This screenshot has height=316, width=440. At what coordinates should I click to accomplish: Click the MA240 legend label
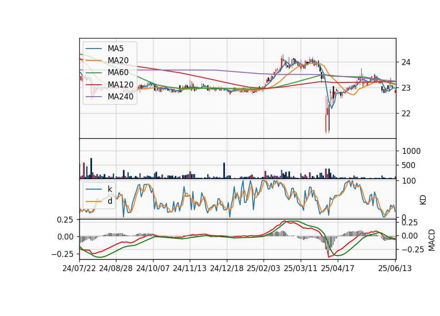point(121,97)
